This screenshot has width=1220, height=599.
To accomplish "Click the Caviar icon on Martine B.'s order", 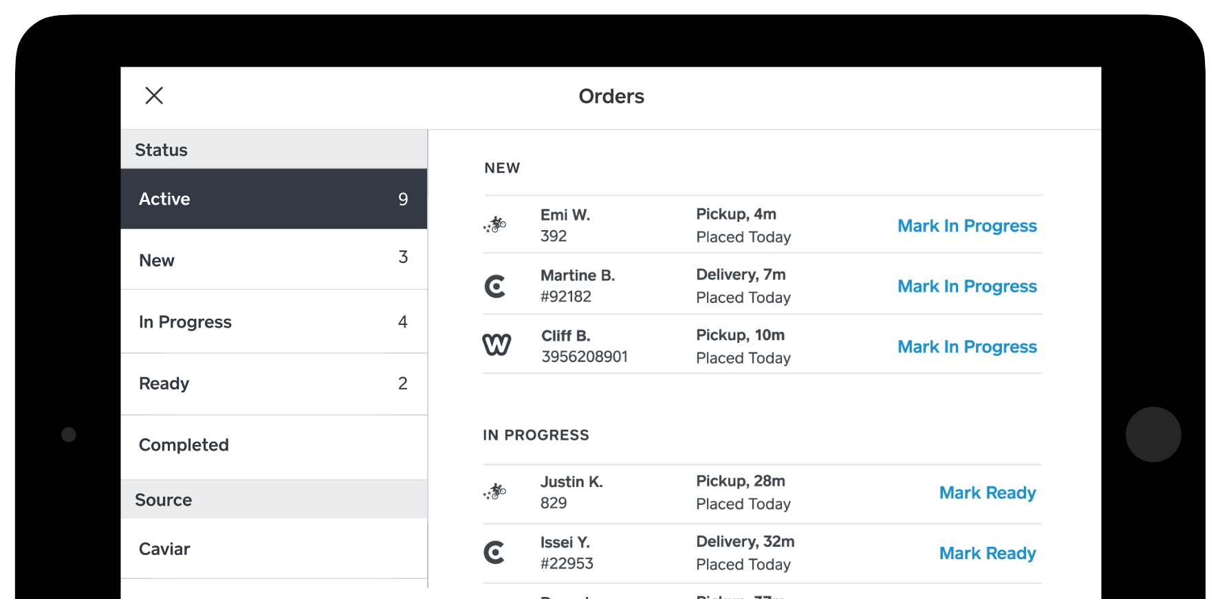I will click(x=496, y=286).
